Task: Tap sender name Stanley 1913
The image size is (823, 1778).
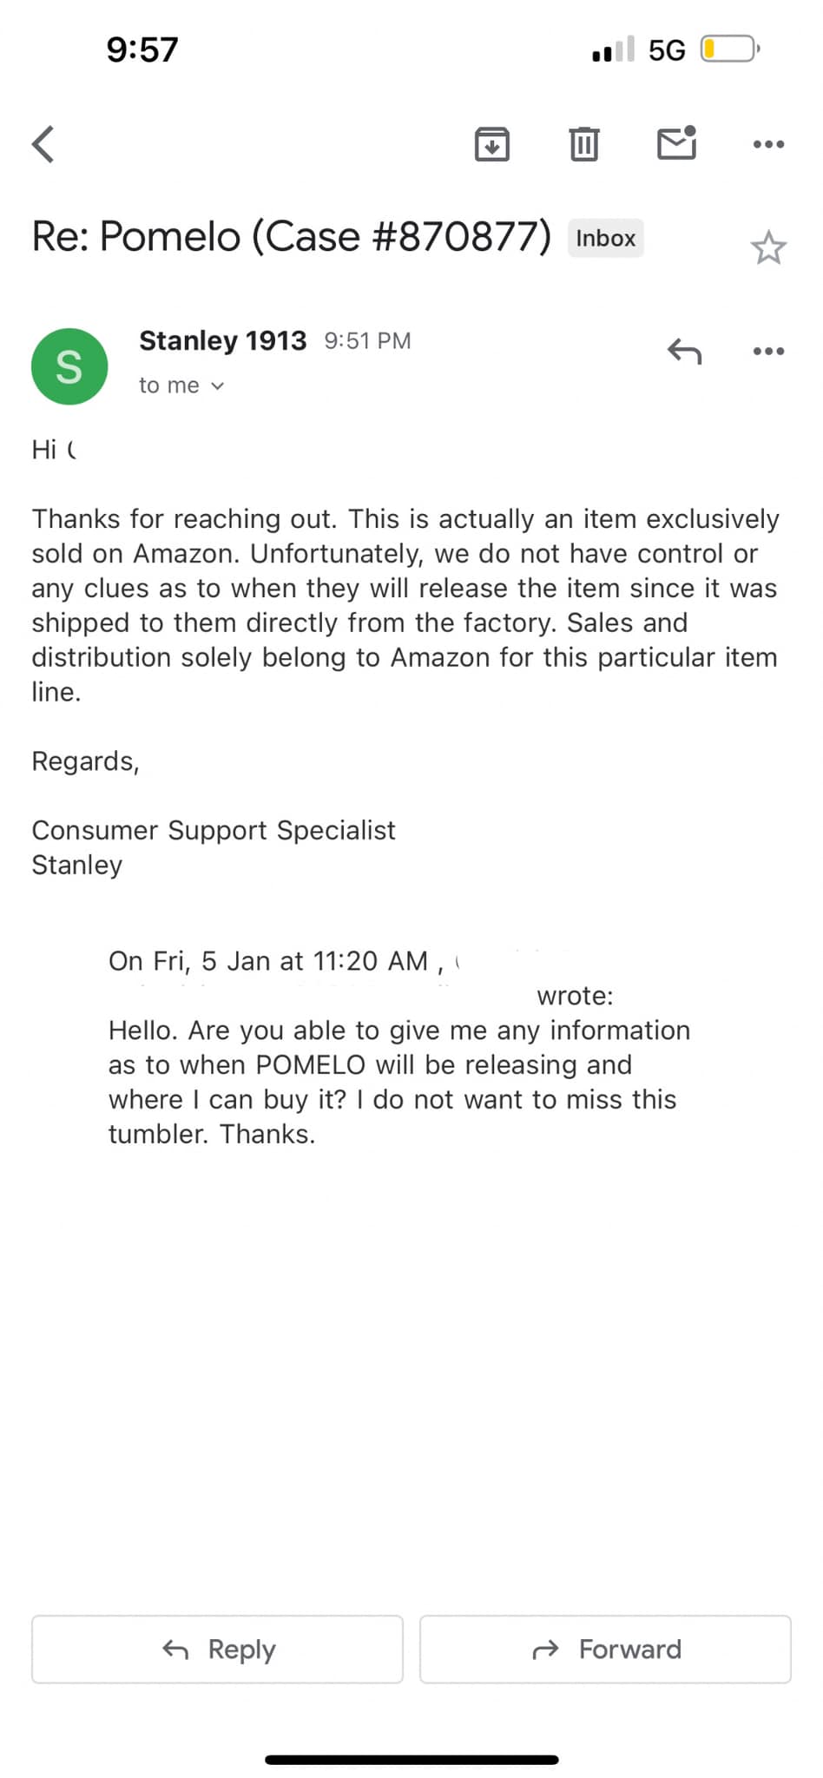Action: (223, 340)
